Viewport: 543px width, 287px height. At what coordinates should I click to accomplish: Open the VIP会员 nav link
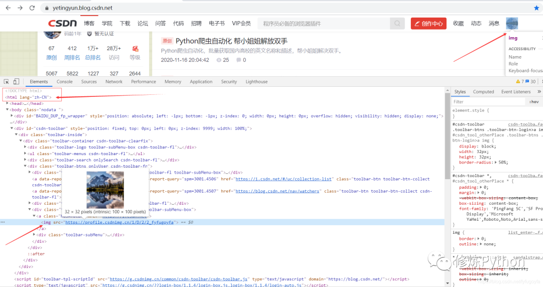241,23
